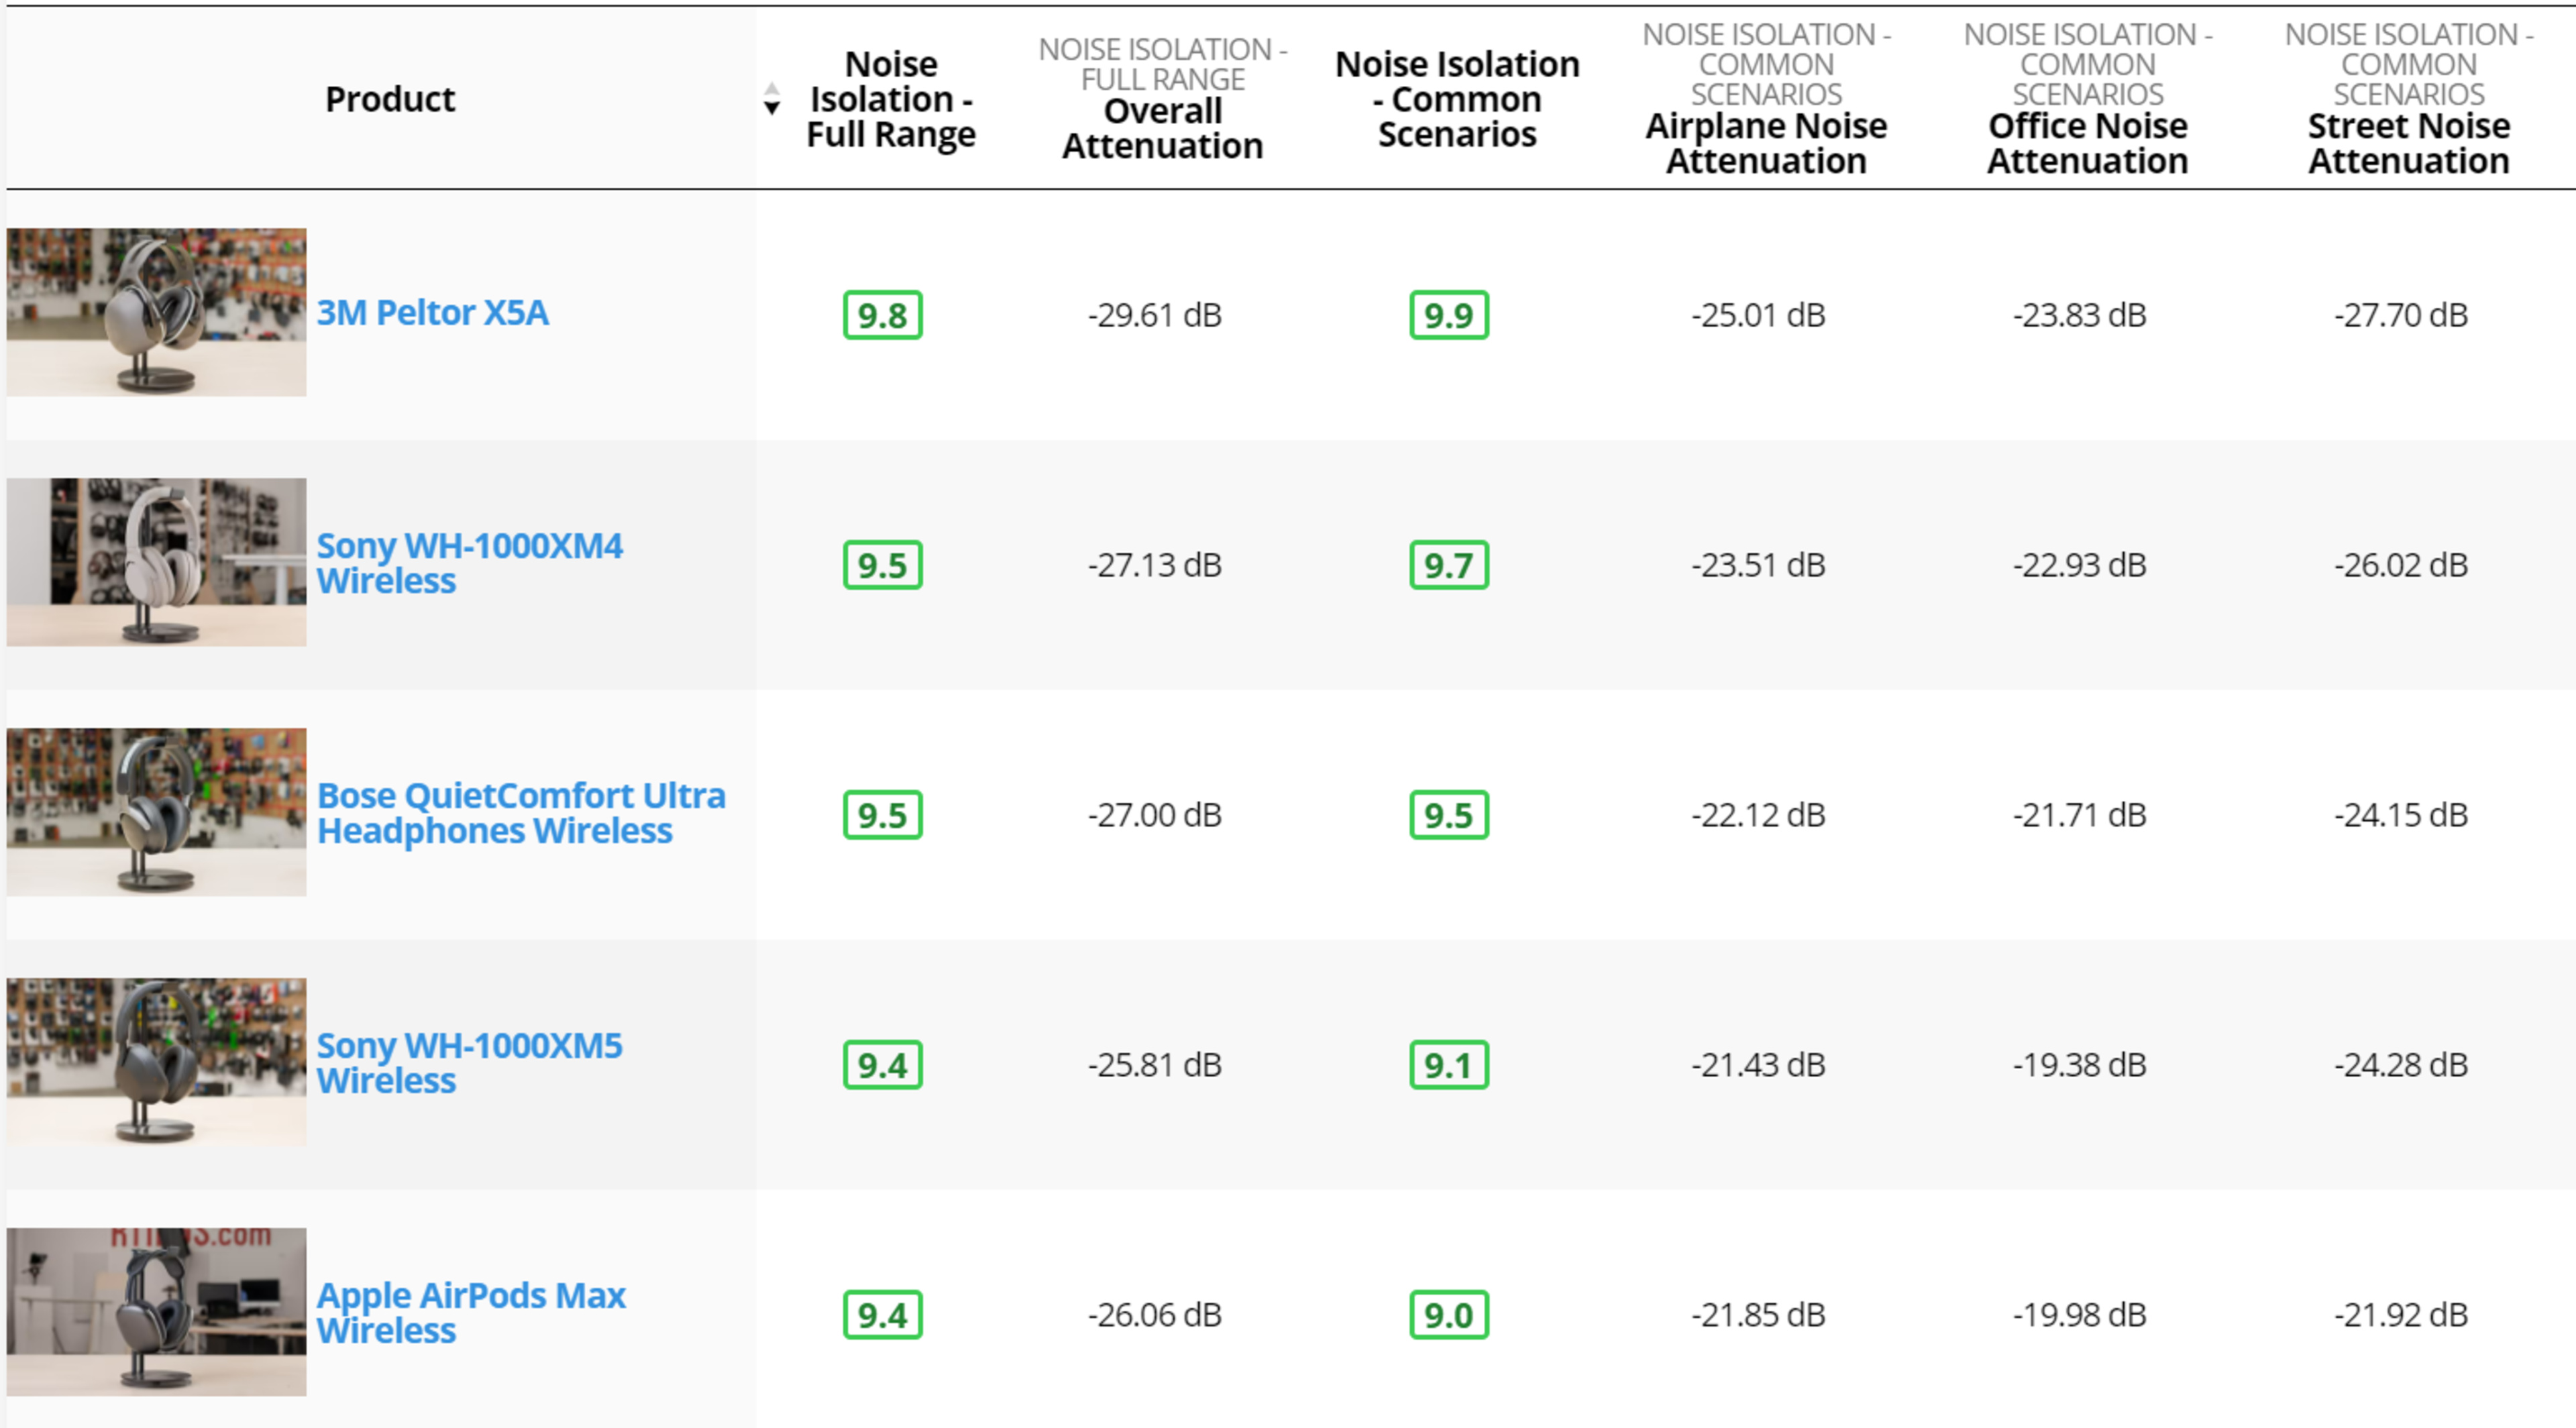This screenshot has height=1428, width=2576.
Task: Sort by Airplane Noise Attenuation header
Action: [x=1766, y=143]
